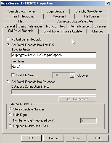Select the Connected SwyxWare Sites tab

tap(75, 21)
